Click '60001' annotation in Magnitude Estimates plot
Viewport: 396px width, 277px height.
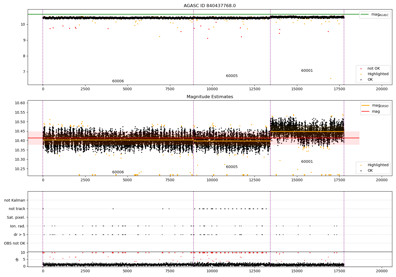coord(307,162)
